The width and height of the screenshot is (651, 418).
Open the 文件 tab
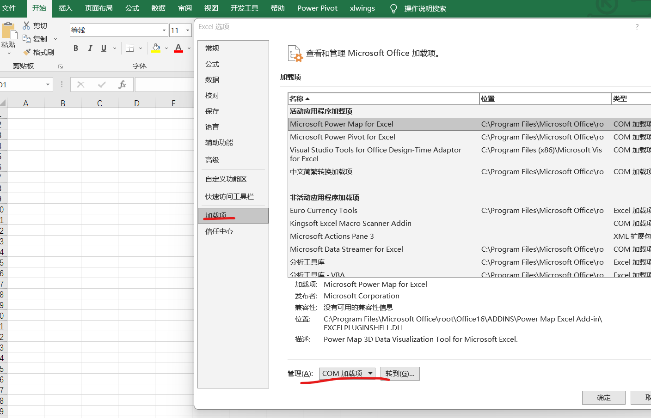click(x=9, y=8)
